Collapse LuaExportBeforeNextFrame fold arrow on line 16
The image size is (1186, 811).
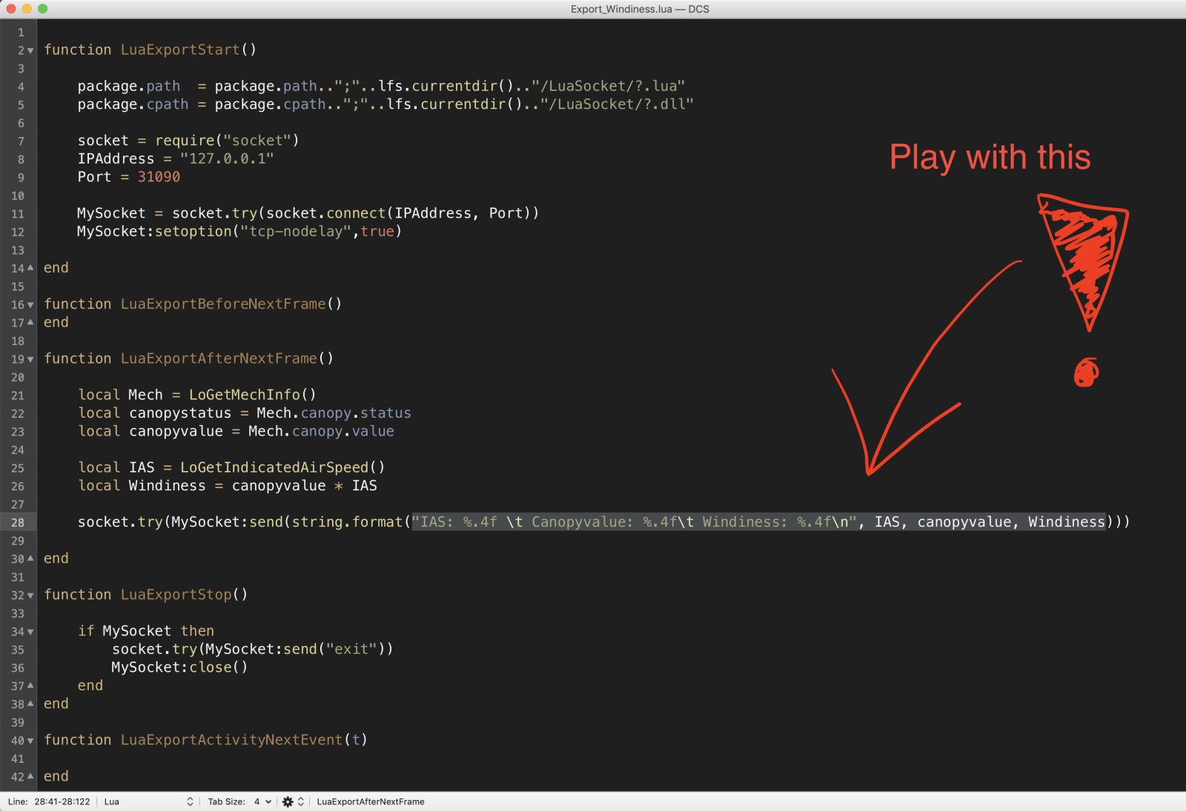pyautogui.click(x=30, y=305)
